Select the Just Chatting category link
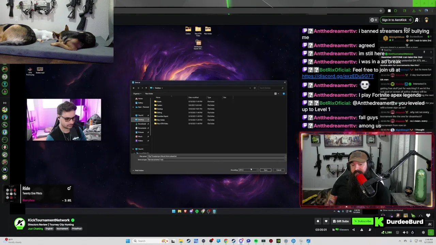This screenshot has width=436, height=245. (35, 229)
